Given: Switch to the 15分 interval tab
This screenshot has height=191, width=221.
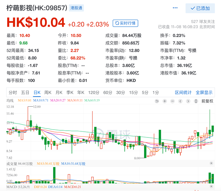Looking at the screenshot, I should pyautogui.click(x=133, y=92).
